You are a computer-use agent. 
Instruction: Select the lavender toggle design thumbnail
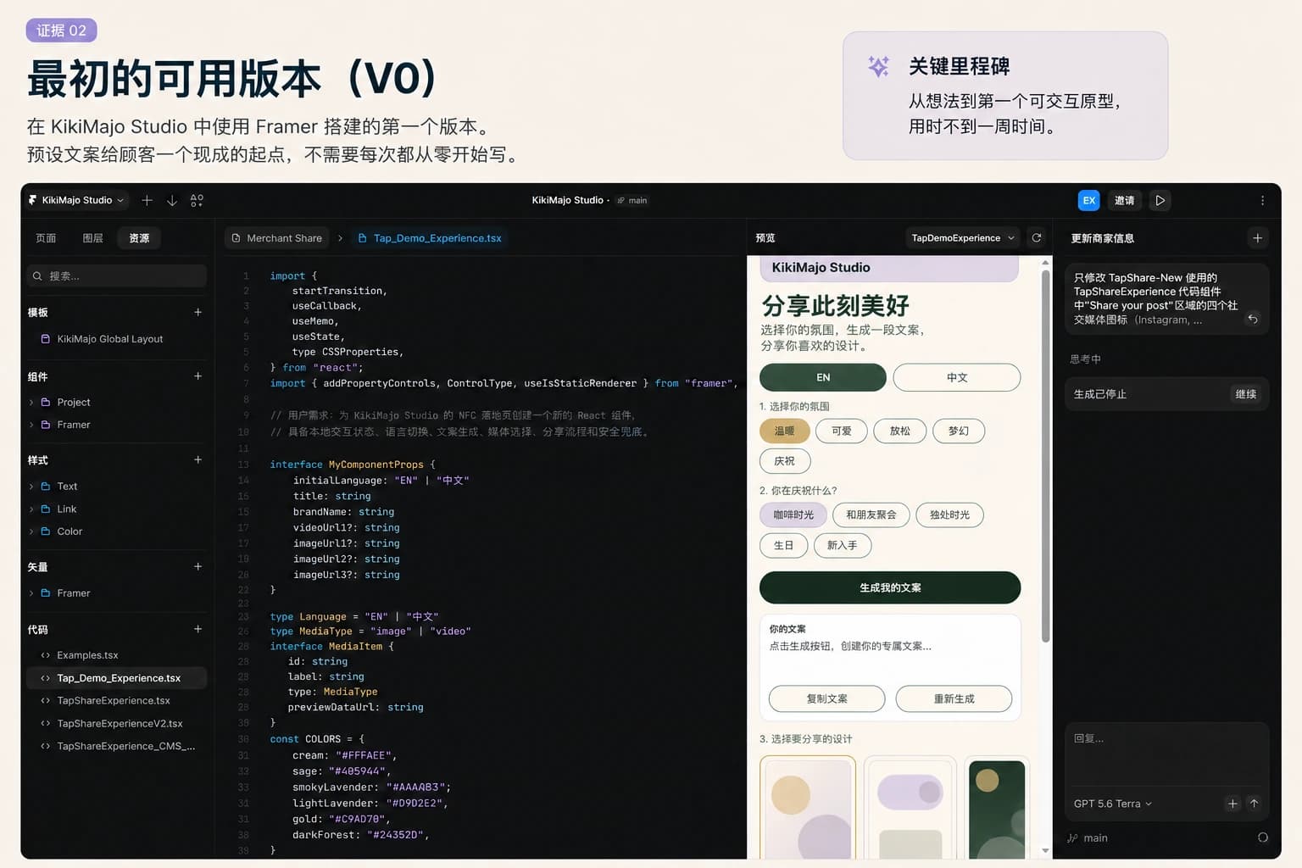point(910,808)
